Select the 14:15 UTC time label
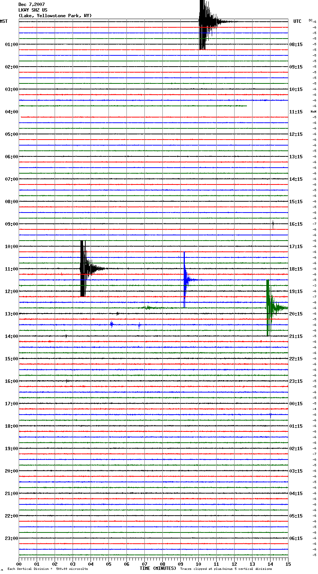This screenshot has height=574, width=318. [296, 179]
